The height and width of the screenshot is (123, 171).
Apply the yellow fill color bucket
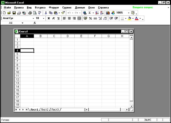click(x=130, y=18)
